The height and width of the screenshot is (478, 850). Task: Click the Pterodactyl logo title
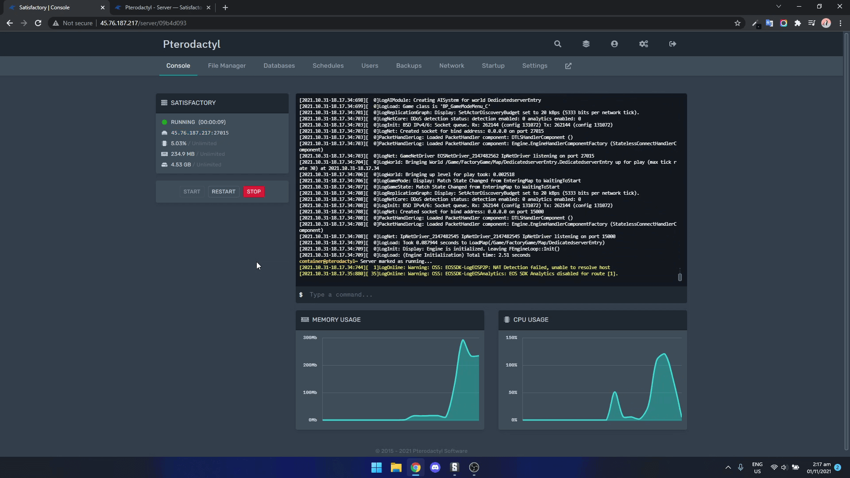[192, 44]
